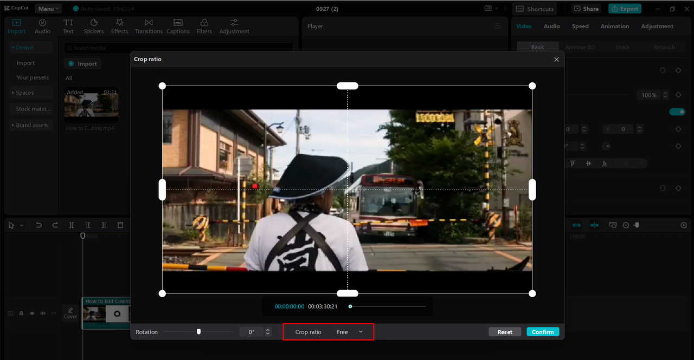Image resolution: width=694 pixels, height=360 pixels.
Task: Click Confirm in the Crop ratio dialog
Action: (x=543, y=332)
